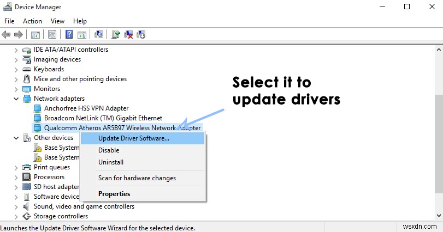Screen dimensions: 443x232
Task: Select the Keyboards label
Action: tap(49, 69)
